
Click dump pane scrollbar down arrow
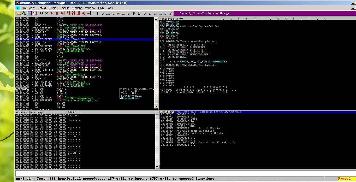(x=157, y=167)
